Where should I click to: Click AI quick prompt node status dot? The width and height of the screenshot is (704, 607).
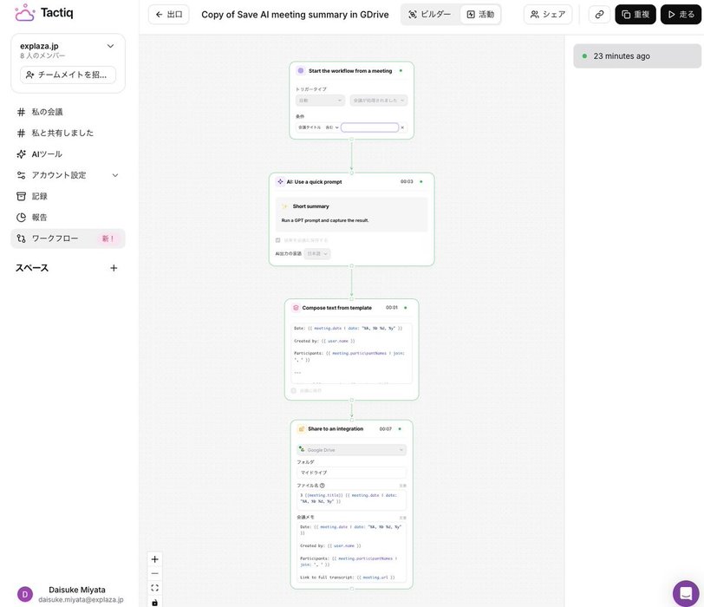[421, 181]
